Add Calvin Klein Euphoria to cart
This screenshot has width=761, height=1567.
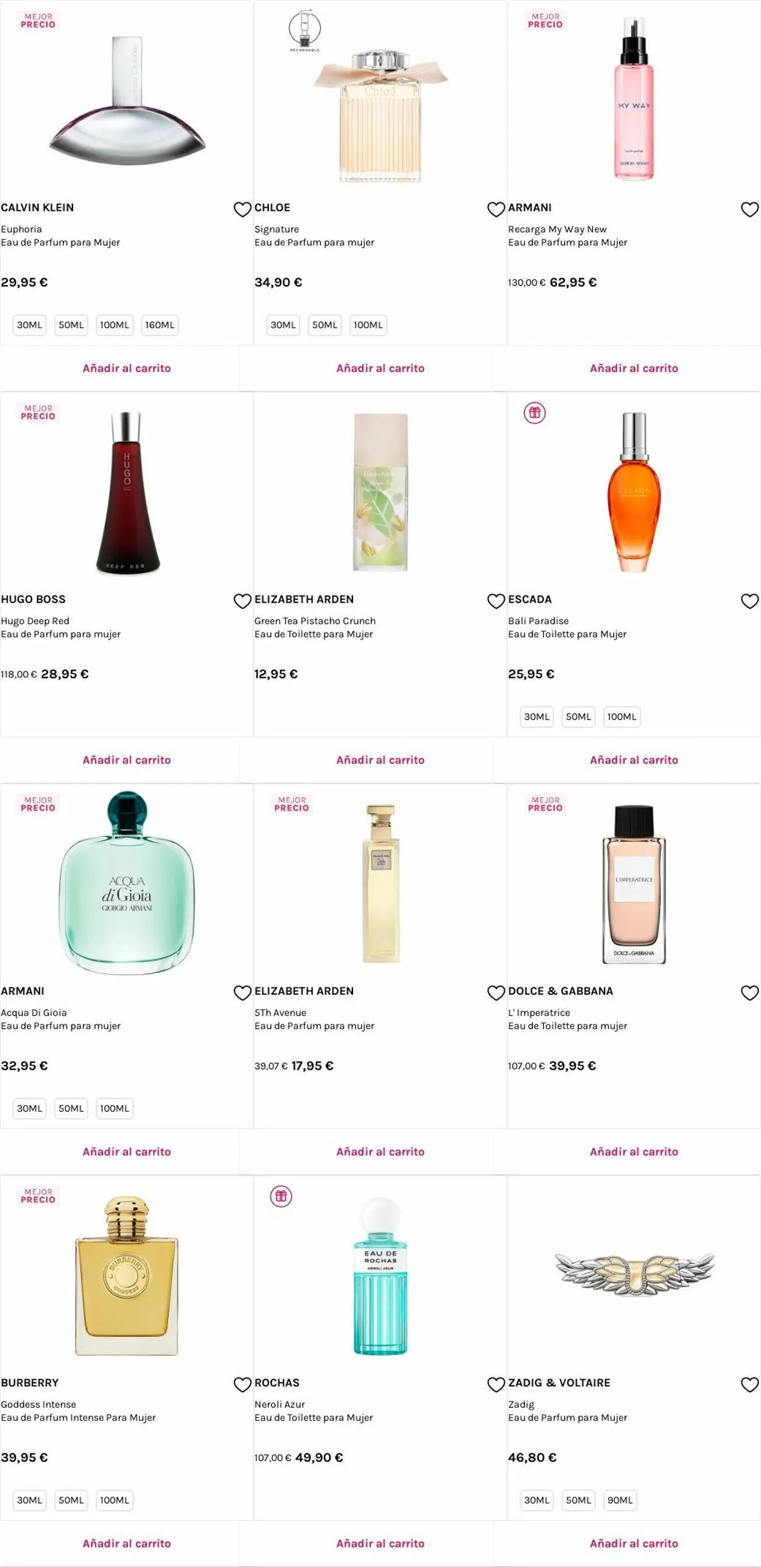(x=127, y=368)
